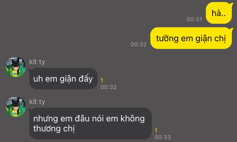Screen dimensions: 237x142
Task: Tap the word "thương chị" in the last bubble
Action: click(x=54, y=129)
